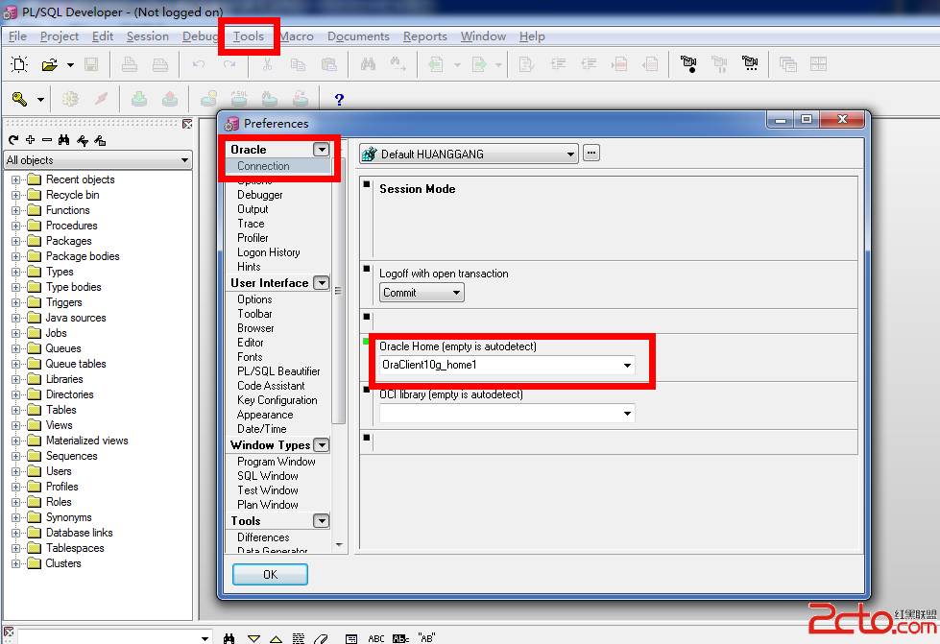Click the Copy icon in toolbar
The width and height of the screenshot is (940, 644).
[x=298, y=64]
